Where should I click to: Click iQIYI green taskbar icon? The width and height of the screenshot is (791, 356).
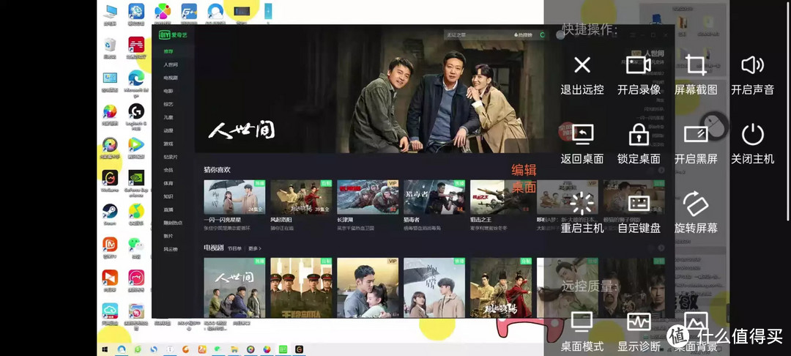tap(283, 349)
